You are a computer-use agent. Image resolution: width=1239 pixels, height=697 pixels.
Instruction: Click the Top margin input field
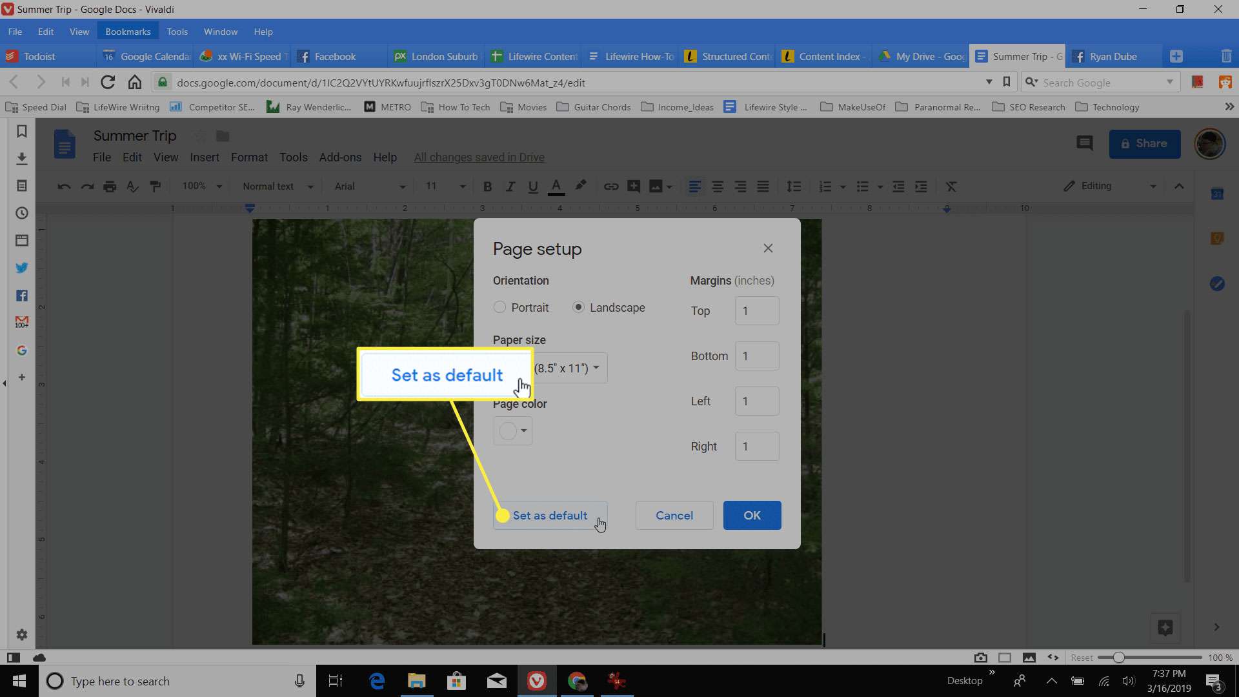coord(756,310)
